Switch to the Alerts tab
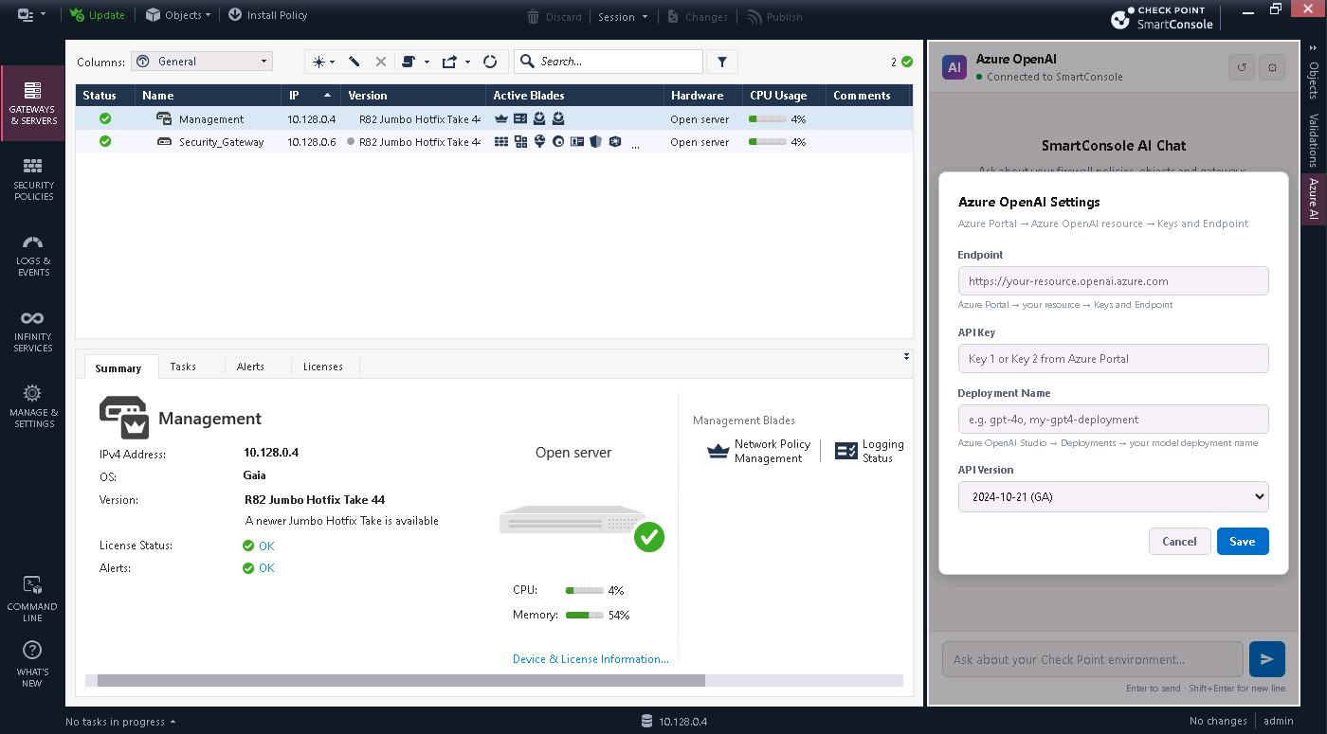1327x734 pixels. pyautogui.click(x=250, y=367)
